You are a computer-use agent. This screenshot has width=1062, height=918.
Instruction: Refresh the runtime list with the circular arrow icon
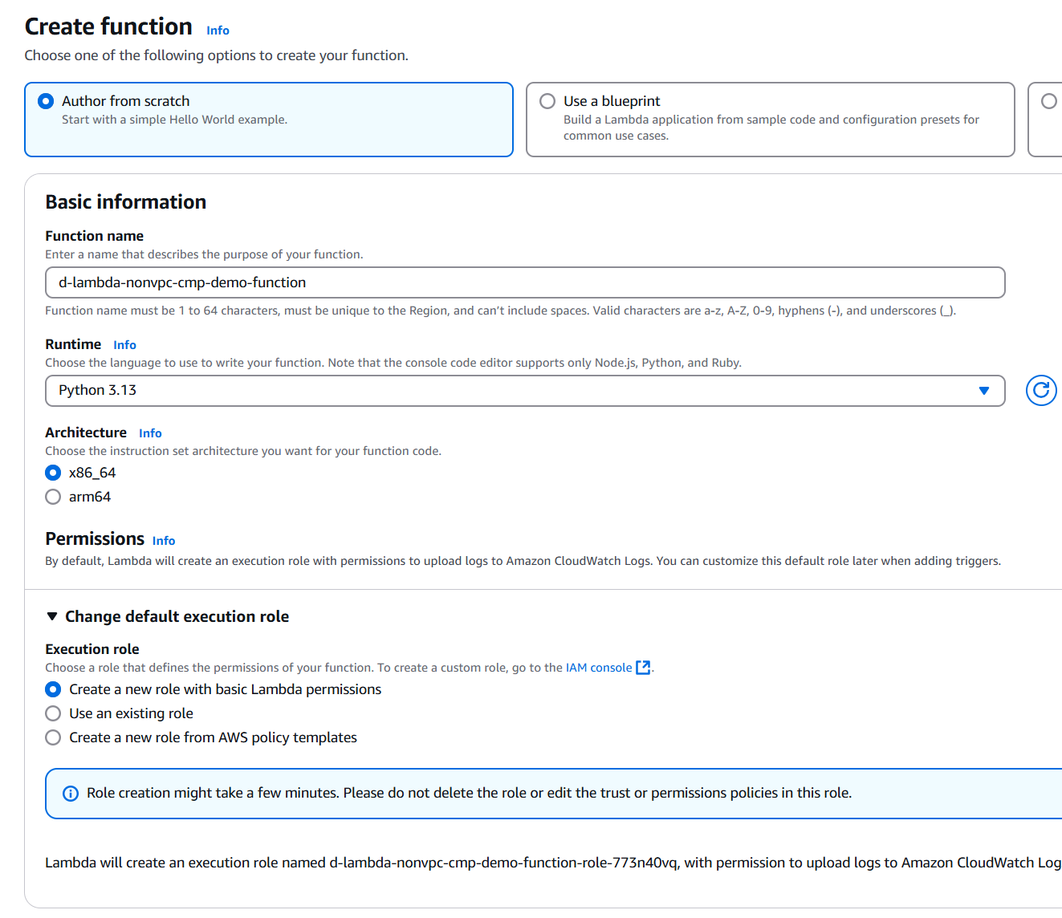pos(1041,391)
